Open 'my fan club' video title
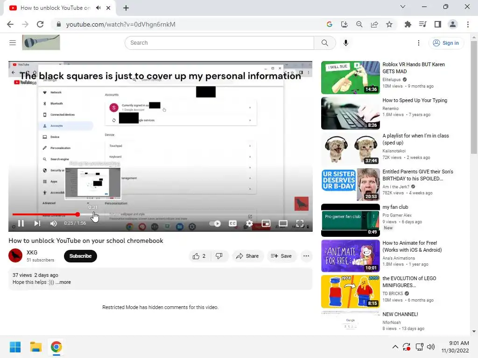The image size is (478, 358). pyautogui.click(x=395, y=207)
